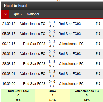Viewport: 103px width, 102px height.
Task: Click Red Star FC93 home team on 09.12.16
Action: coord(34,44)
